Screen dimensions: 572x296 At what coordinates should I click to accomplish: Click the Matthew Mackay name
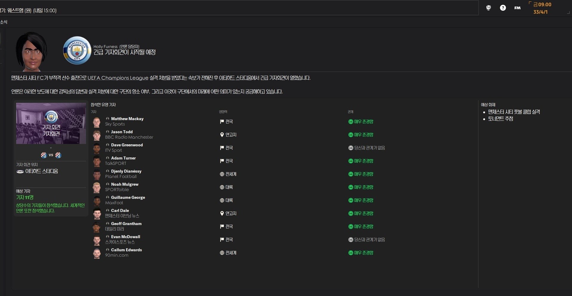(127, 119)
